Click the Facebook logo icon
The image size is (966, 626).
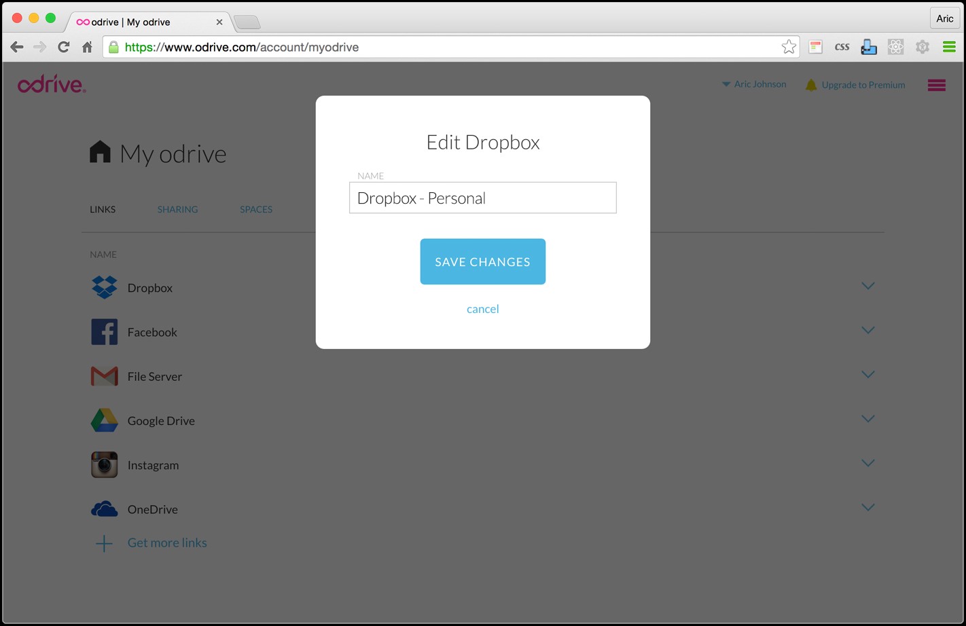(104, 332)
